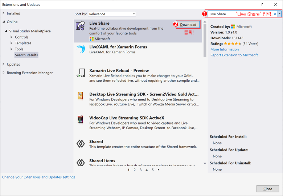Go to results page 5

click(x=152, y=170)
